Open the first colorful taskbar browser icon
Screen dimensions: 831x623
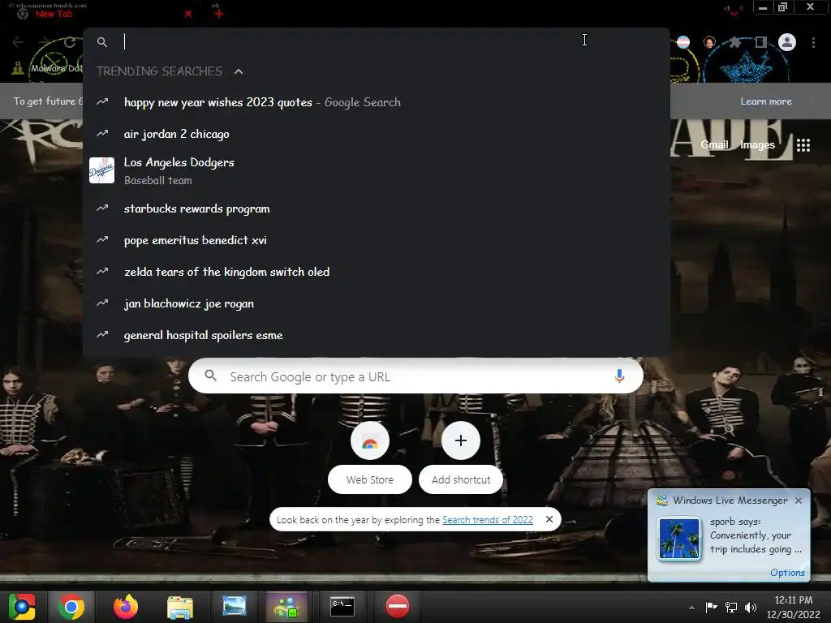(x=22, y=607)
